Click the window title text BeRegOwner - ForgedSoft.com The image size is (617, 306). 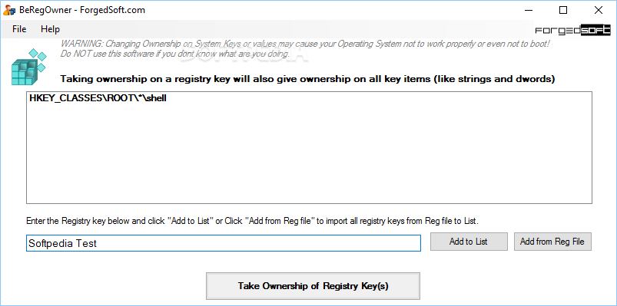[82, 10]
